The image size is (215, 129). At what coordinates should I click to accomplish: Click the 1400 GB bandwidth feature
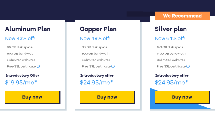(x=171, y=54)
